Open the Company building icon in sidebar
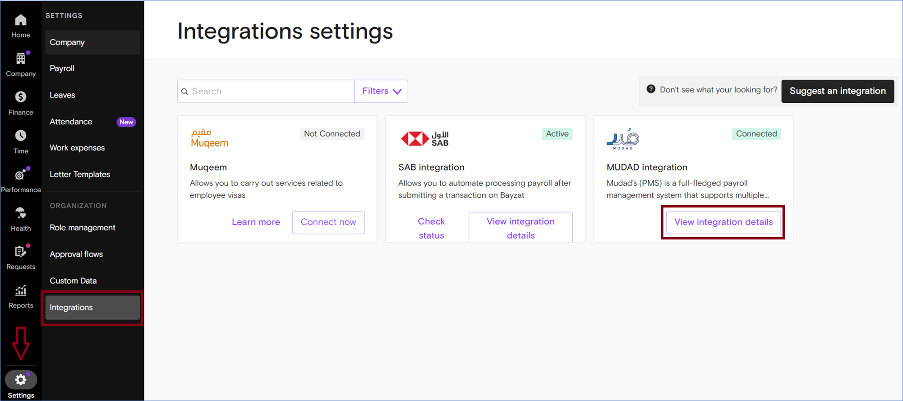The image size is (903, 401). [x=21, y=59]
